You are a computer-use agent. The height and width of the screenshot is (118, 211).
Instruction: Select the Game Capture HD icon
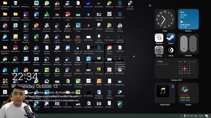[57, 27]
